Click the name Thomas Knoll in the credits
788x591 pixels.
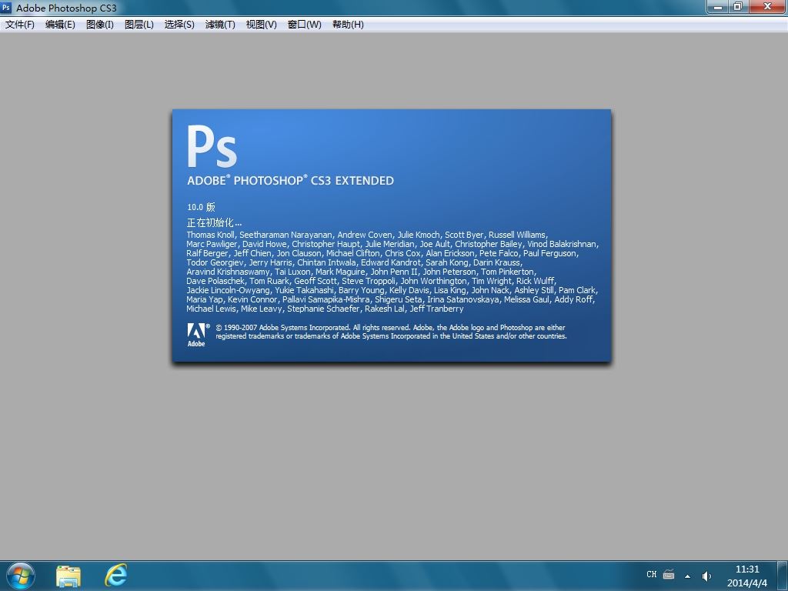(x=210, y=235)
